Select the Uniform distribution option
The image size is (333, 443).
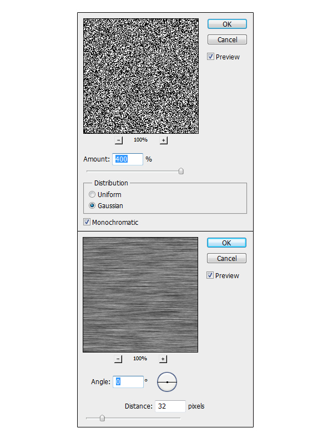92,194
